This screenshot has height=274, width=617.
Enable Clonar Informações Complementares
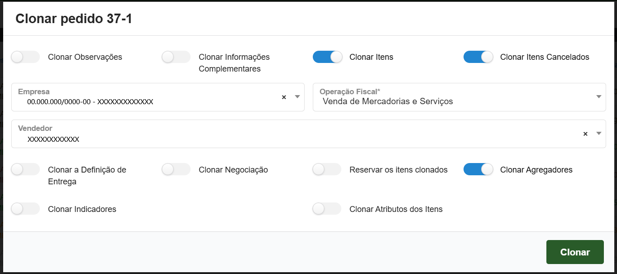(176, 57)
